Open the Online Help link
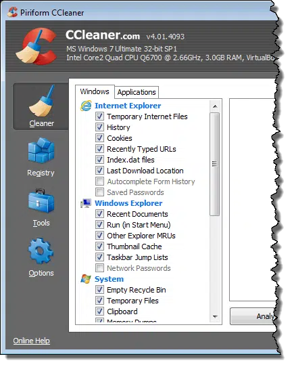Screen dimensions: 292x365 pyautogui.click(x=31, y=341)
